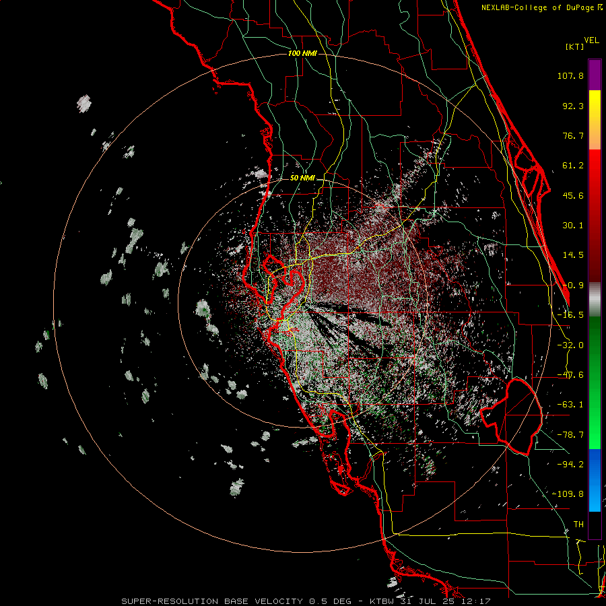Viewport: 606px width, 606px height.
Task: Click the 107.8 velocity legend value
Action: point(570,75)
